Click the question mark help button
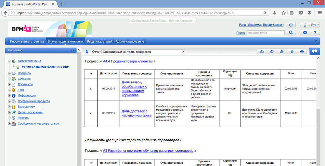 [x=315, y=33]
